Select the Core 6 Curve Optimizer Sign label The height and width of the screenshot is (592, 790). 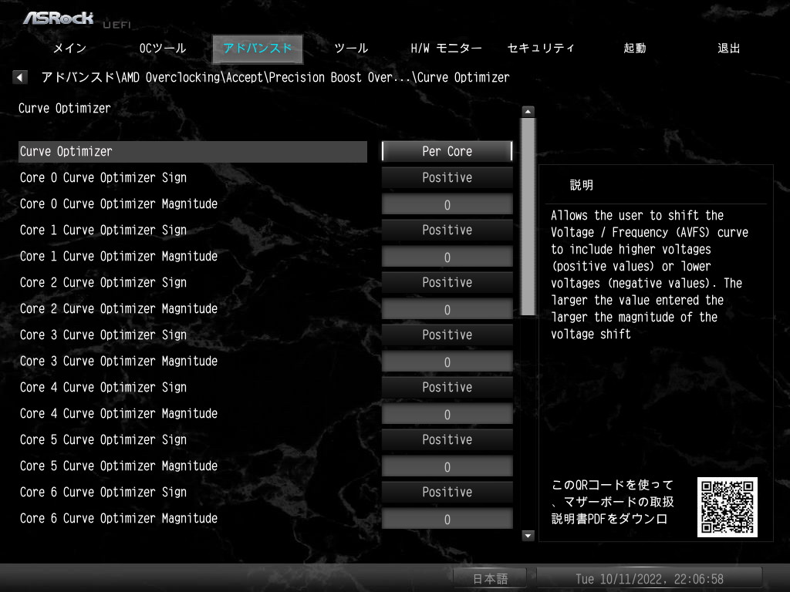[103, 492]
